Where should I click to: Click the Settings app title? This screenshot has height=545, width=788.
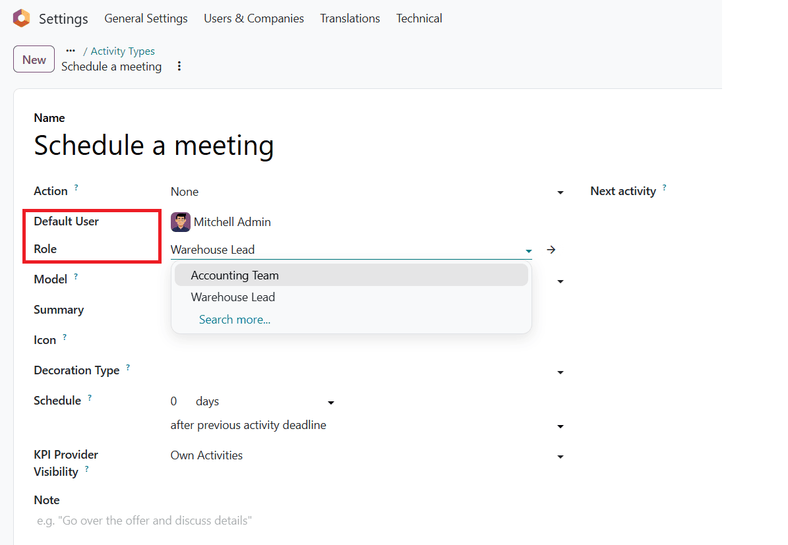coord(63,18)
